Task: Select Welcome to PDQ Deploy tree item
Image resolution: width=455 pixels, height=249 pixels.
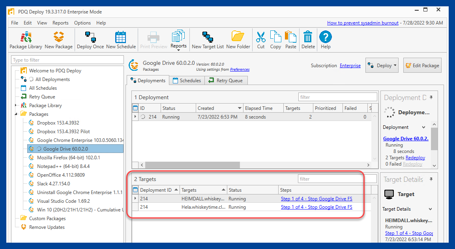Action: point(55,71)
